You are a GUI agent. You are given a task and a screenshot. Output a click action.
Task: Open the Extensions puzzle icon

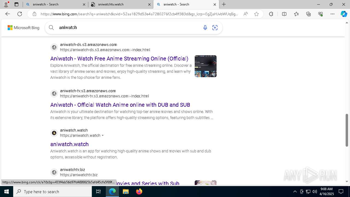pyautogui.click(x=271, y=14)
